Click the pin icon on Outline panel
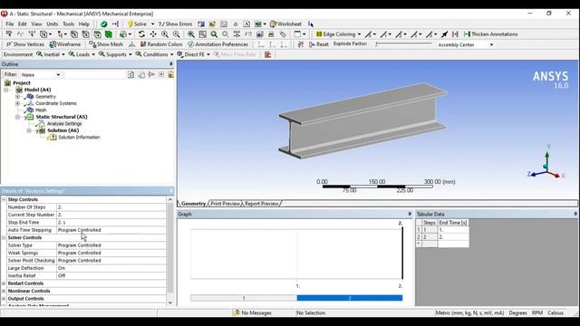 (171, 64)
